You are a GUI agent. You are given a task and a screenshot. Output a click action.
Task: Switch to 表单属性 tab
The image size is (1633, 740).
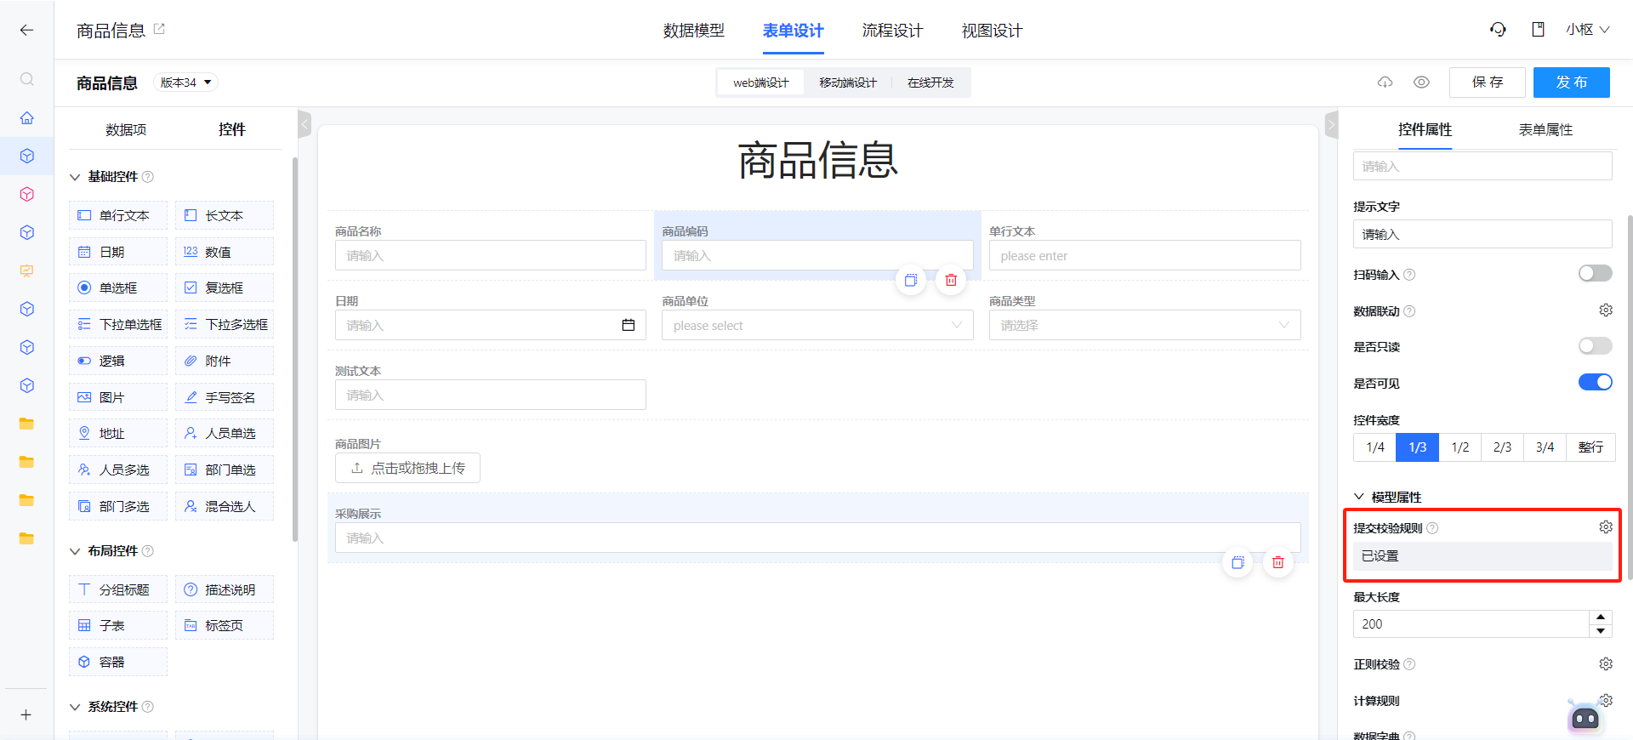tap(1545, 129)
